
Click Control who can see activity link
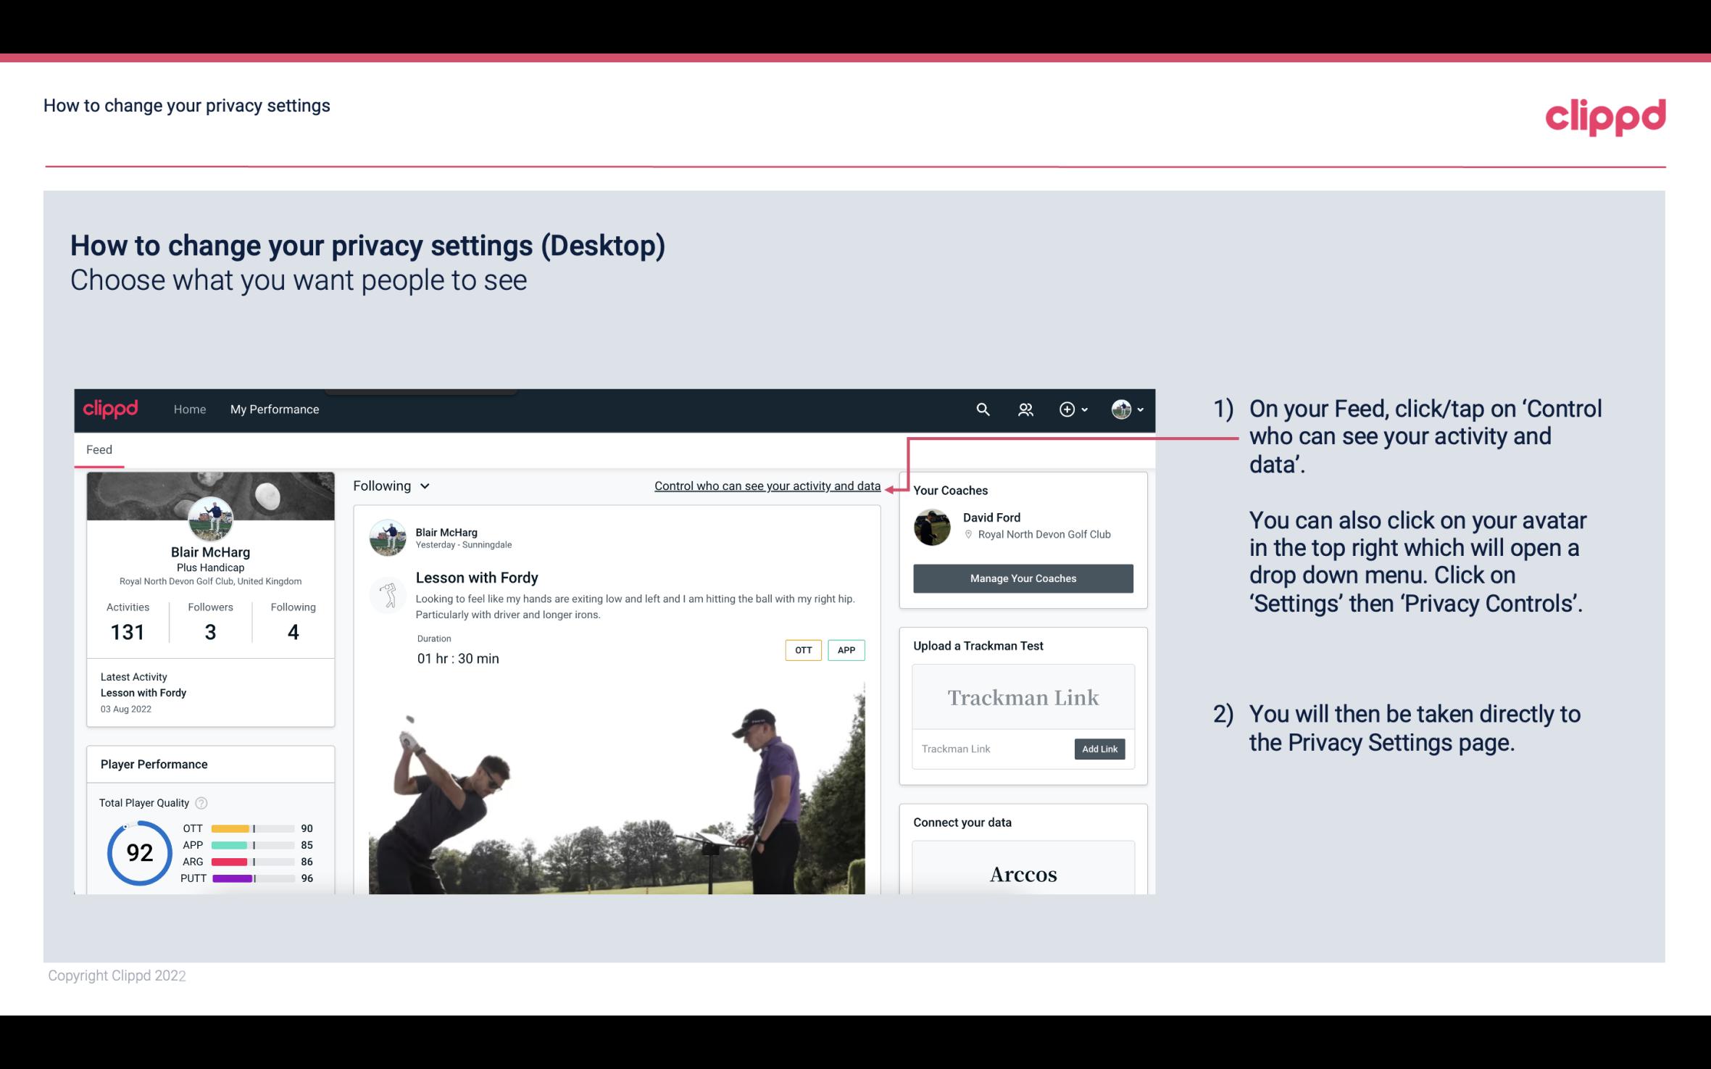767,484
